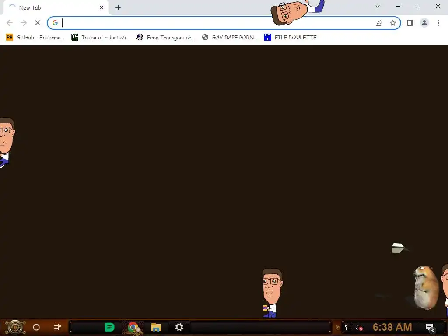Switch to Chrome on the taskbar

pyautogui.click(x=133, y=327)
